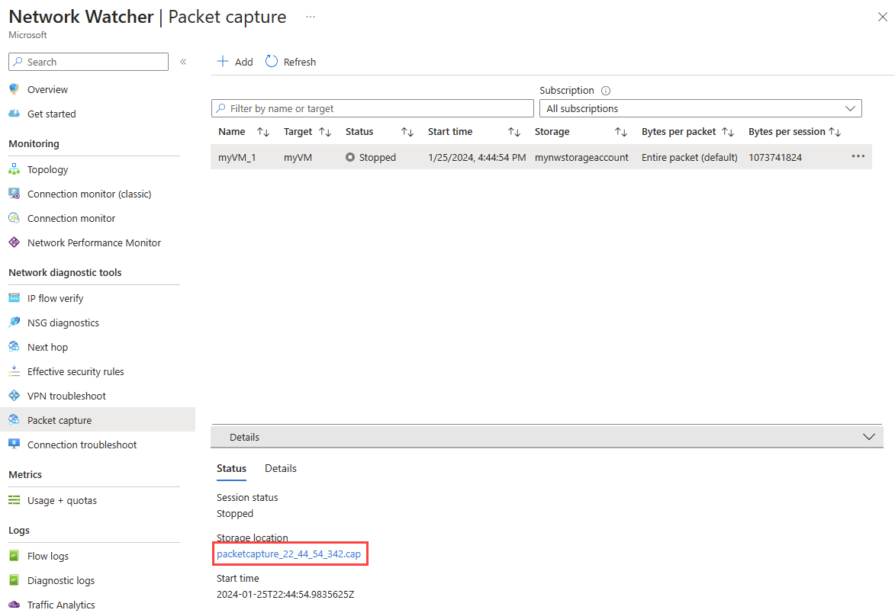Open the All subscriptions dropdown
Viewport: 895px width, 613px height.
click(700, 108)
